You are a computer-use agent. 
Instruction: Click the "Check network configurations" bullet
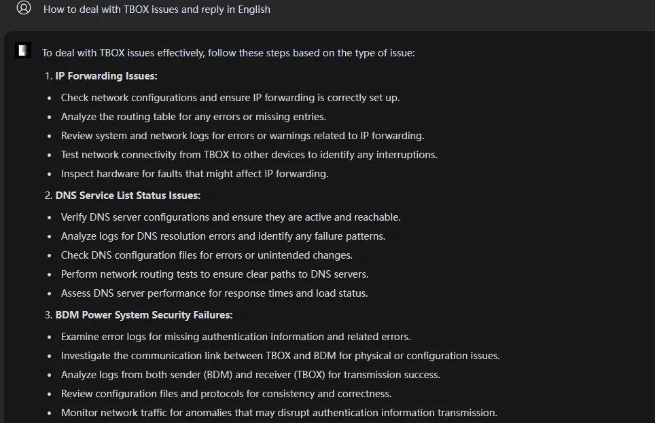click(230, 98)
